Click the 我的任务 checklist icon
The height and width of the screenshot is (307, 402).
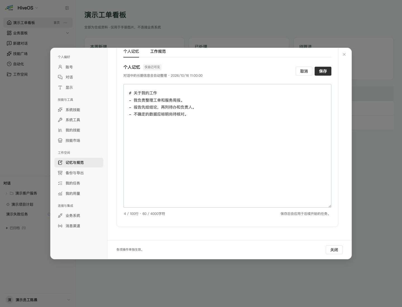click(x=60, y=183)
